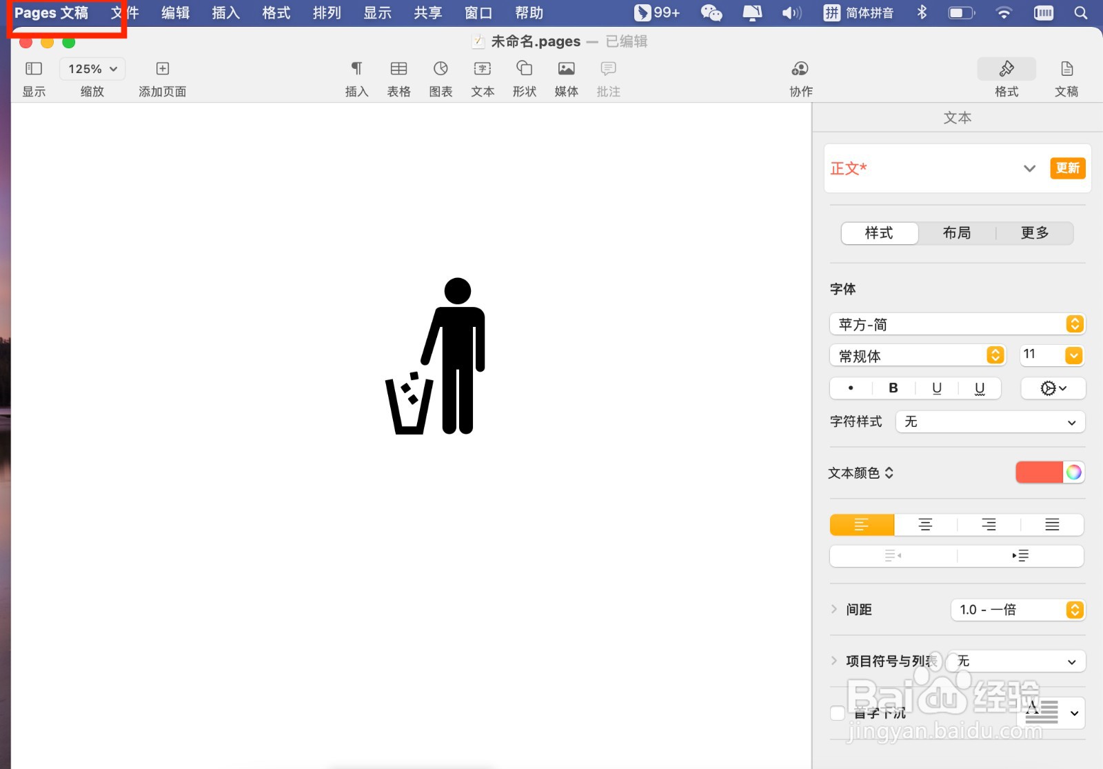This screenshot has height=769, width=1103.
Task: Click the font size 11 field
Action: coord(1042,355)
